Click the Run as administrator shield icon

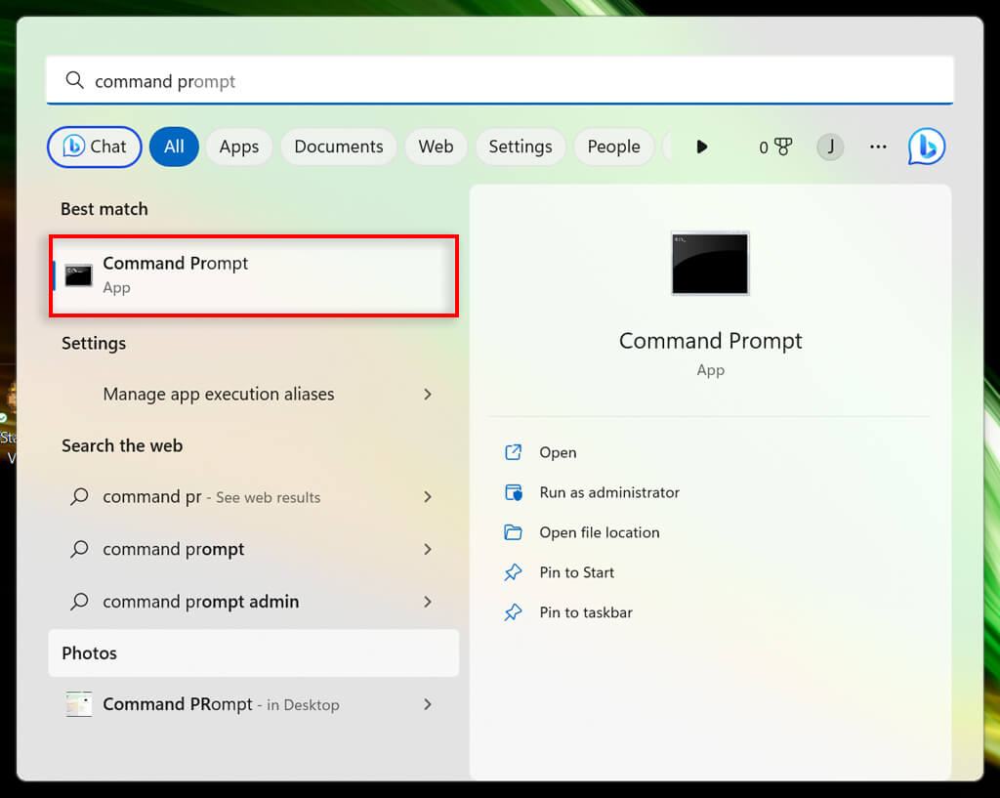coord(513,492)
